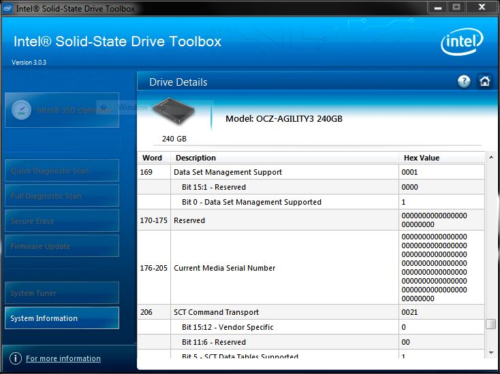The width and height of the screenshot is (500, 374).
Task: Click the info icon beside For more information
Action: pos(16,358)
